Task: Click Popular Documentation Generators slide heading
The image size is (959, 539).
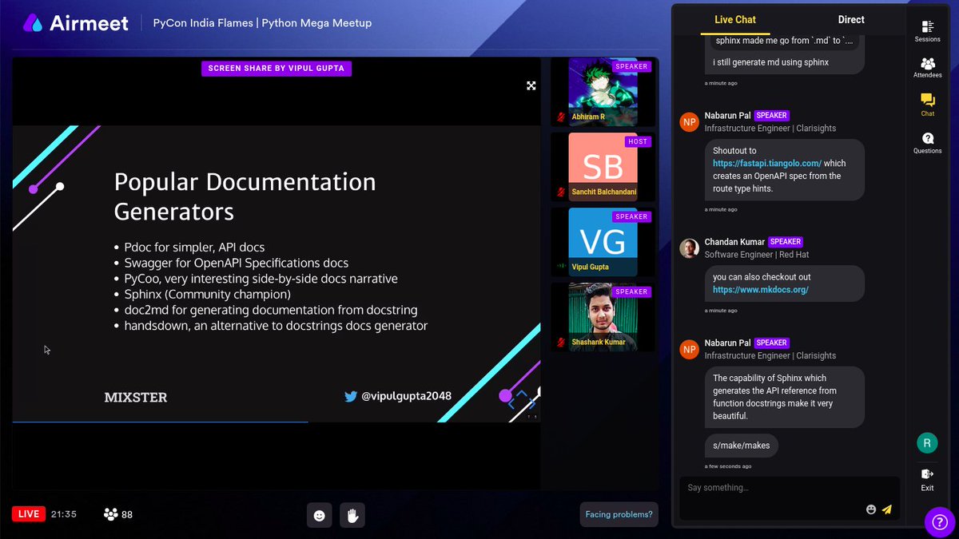Action: pyautogui.click(x=245, y=196)
